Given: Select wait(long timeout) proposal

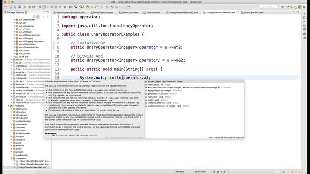Looking at the screenshot, I should (195, 103).
